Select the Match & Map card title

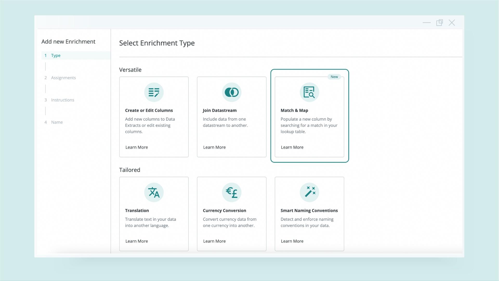294,110
